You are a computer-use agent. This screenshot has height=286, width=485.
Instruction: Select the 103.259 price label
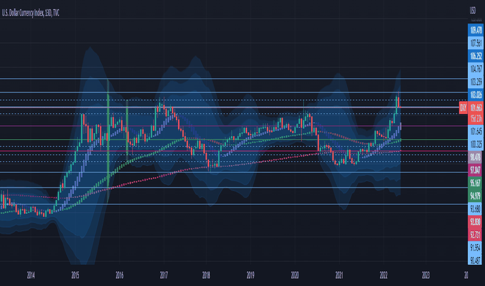point(475,82)
